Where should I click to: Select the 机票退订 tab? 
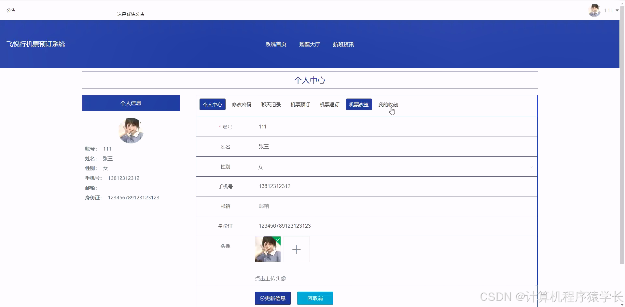pyautogui.click(x=329, y=104)
